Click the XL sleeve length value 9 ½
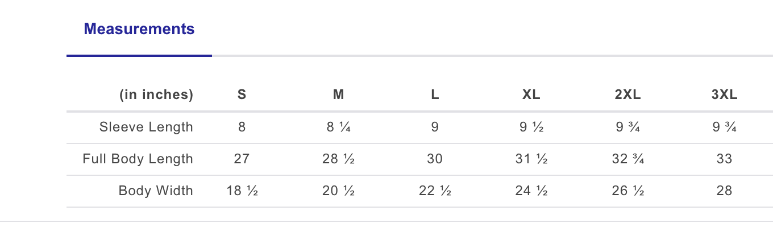Viewport: 773px width, 235px height. point(531,127)
